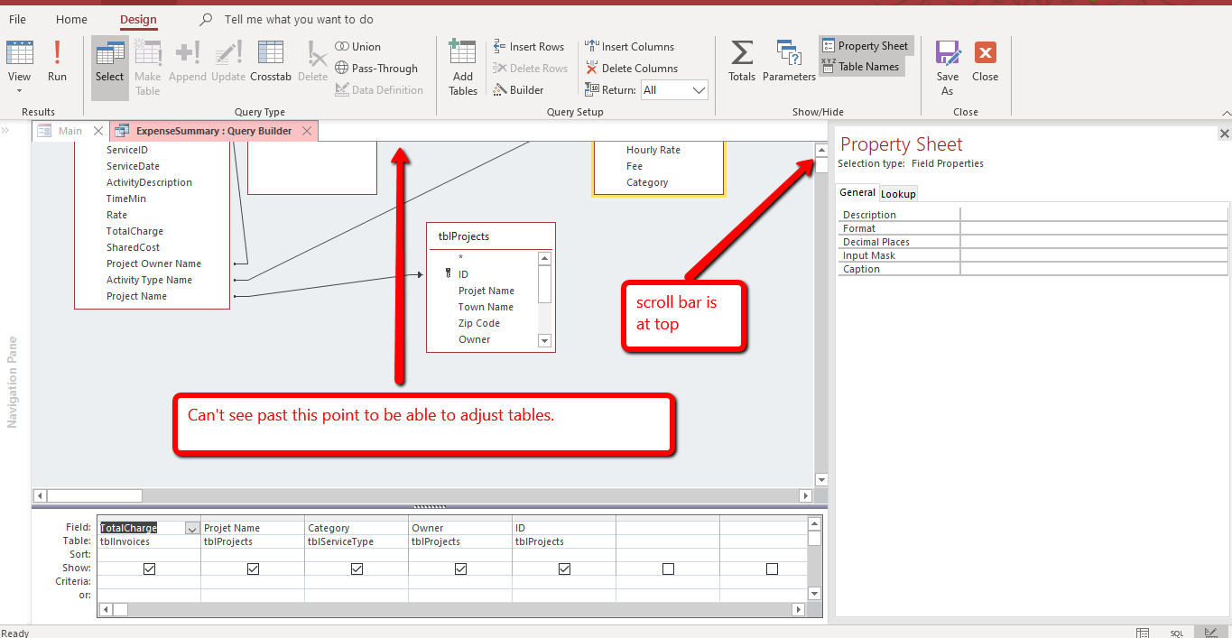The height and width of the screenshot is (638, 1232).
Task: Check Show box in second empty column
Action: (x=772, y=569)
